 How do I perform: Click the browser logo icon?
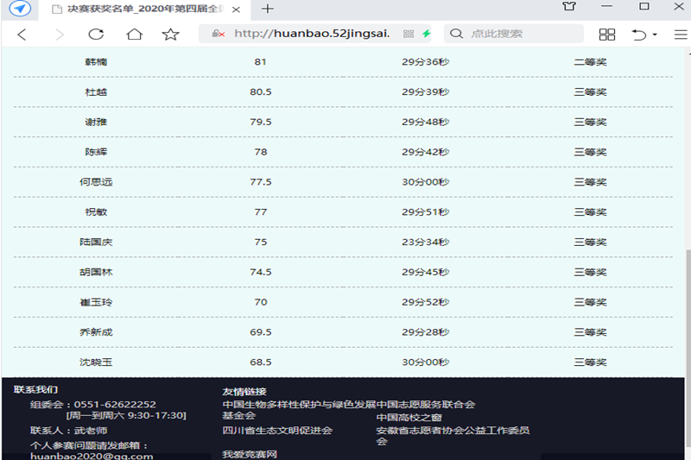(x=20, y=9)
